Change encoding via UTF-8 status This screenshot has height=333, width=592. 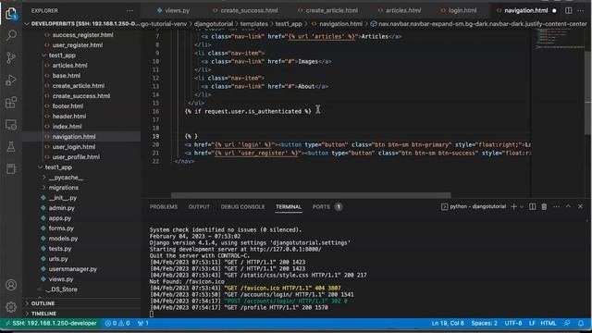513,323
